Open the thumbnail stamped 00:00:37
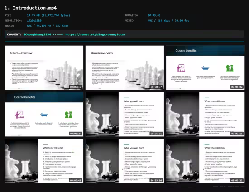This screenshot has width=249, height=192. [124, 67]
